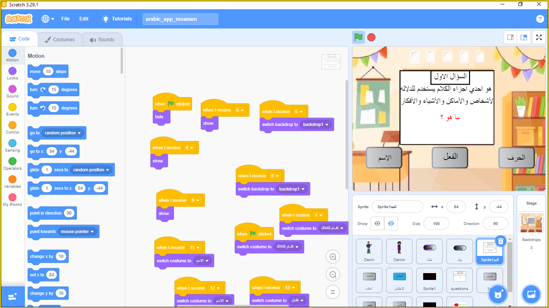Open mouse-pointer dropdown in point towards block
This screenshot has height=308, width=549.
click(x=77, y=231)
